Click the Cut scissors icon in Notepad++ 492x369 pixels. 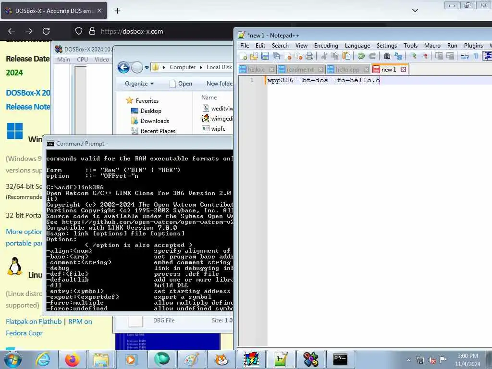(324, 56)
